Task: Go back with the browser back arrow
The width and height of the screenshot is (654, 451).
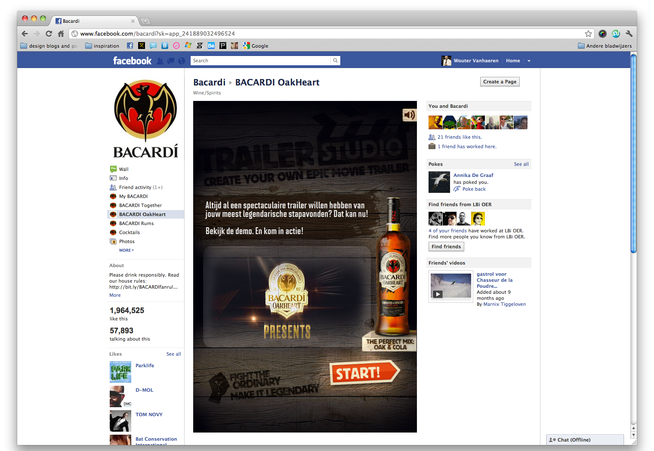Action: 25,34
